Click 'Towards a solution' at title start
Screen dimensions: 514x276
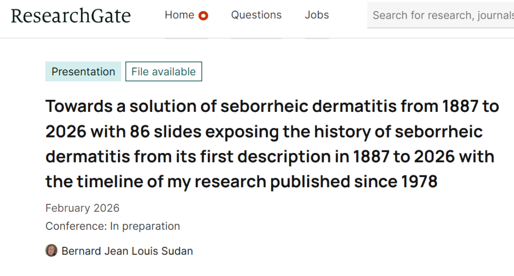click(107, 106)
